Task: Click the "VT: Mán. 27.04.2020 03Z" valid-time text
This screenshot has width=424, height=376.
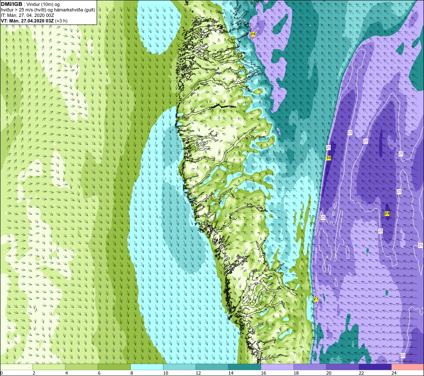Action: coord(27,21)
